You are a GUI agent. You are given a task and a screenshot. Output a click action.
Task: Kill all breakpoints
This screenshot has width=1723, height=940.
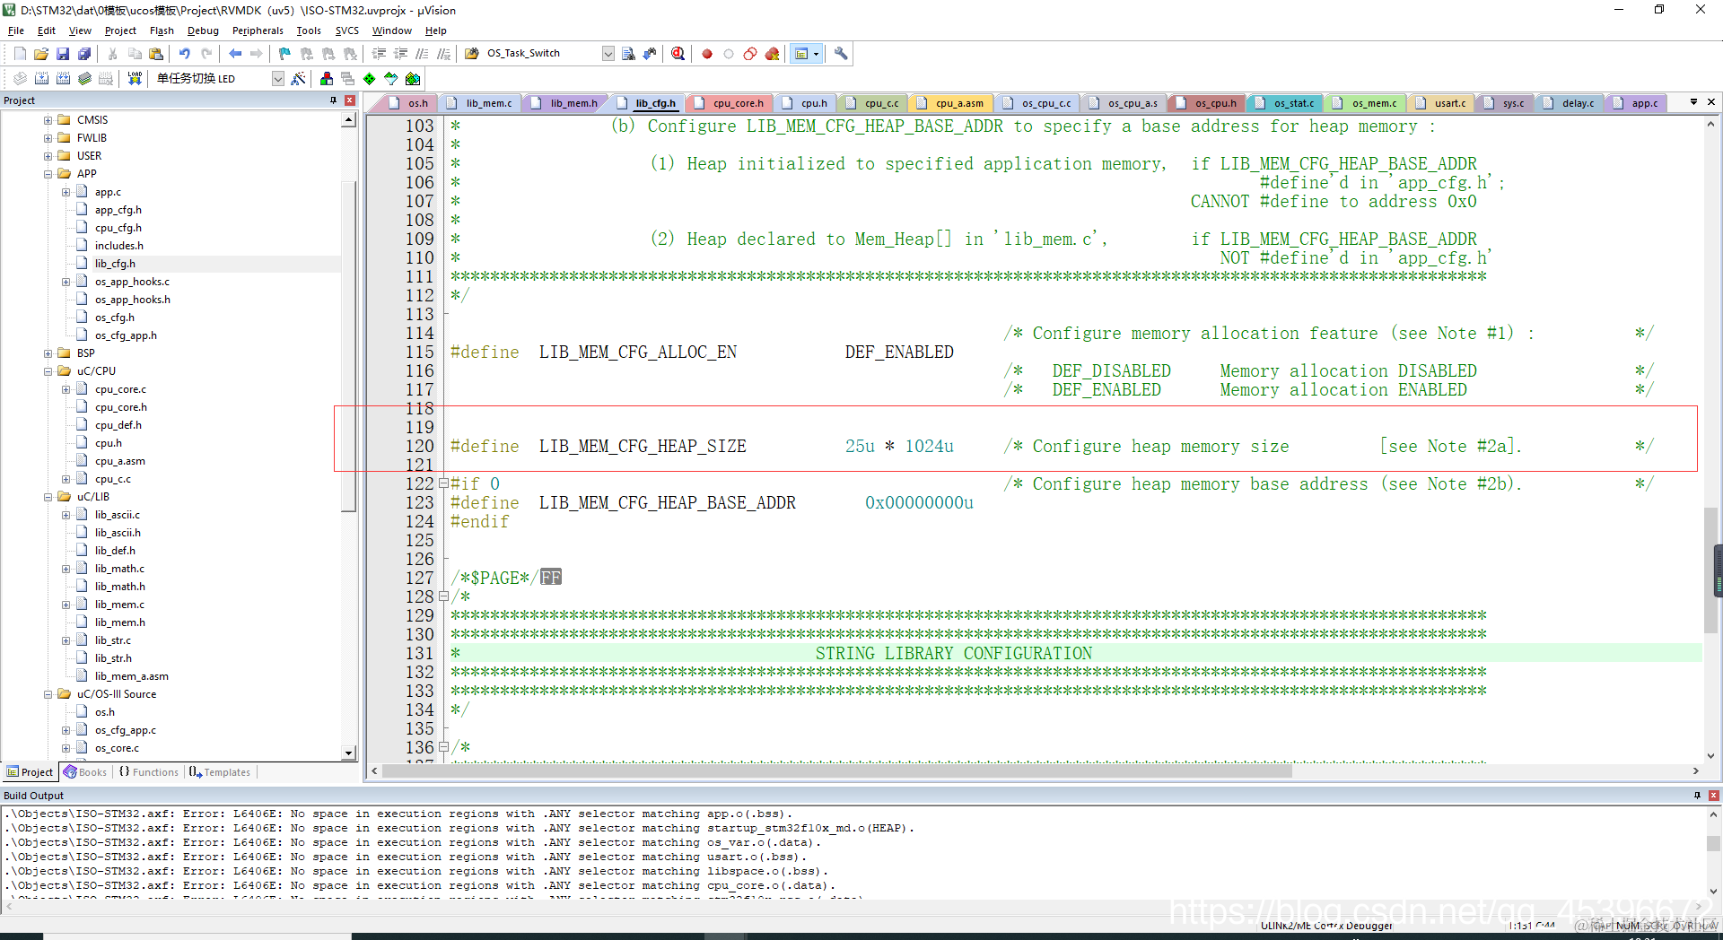[x=772, y=54]
